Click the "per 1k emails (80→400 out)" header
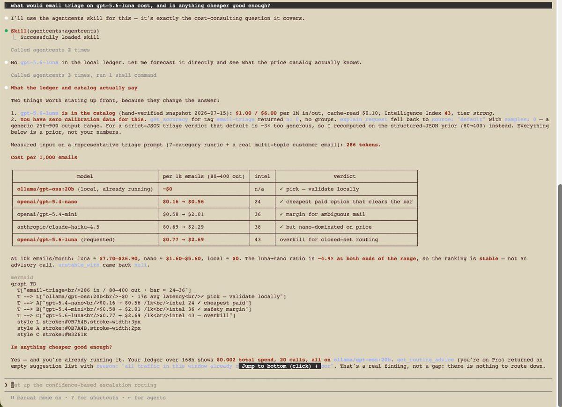The width and height of the screenshot is (562, 407). [204, 176]
